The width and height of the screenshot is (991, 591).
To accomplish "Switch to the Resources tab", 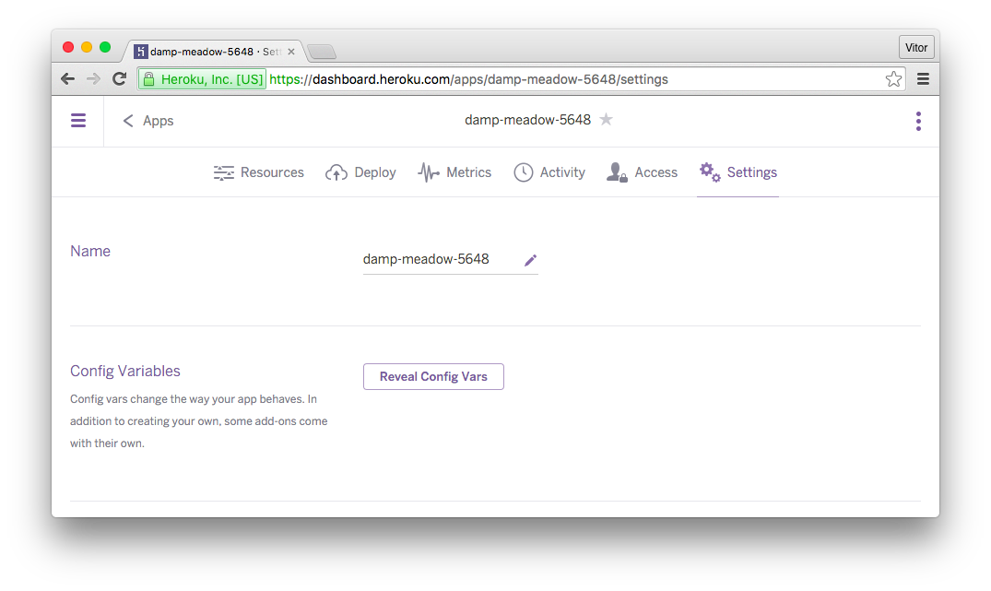I will click(258, 172).
